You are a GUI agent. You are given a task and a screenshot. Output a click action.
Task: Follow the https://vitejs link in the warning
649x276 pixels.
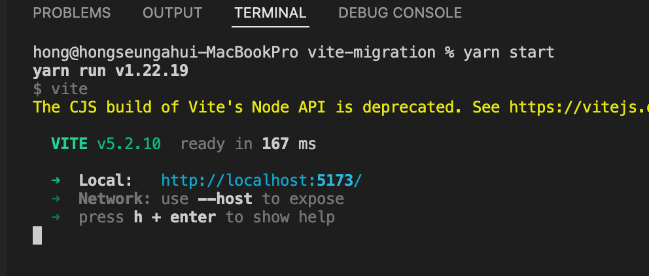tap(579, 107)
